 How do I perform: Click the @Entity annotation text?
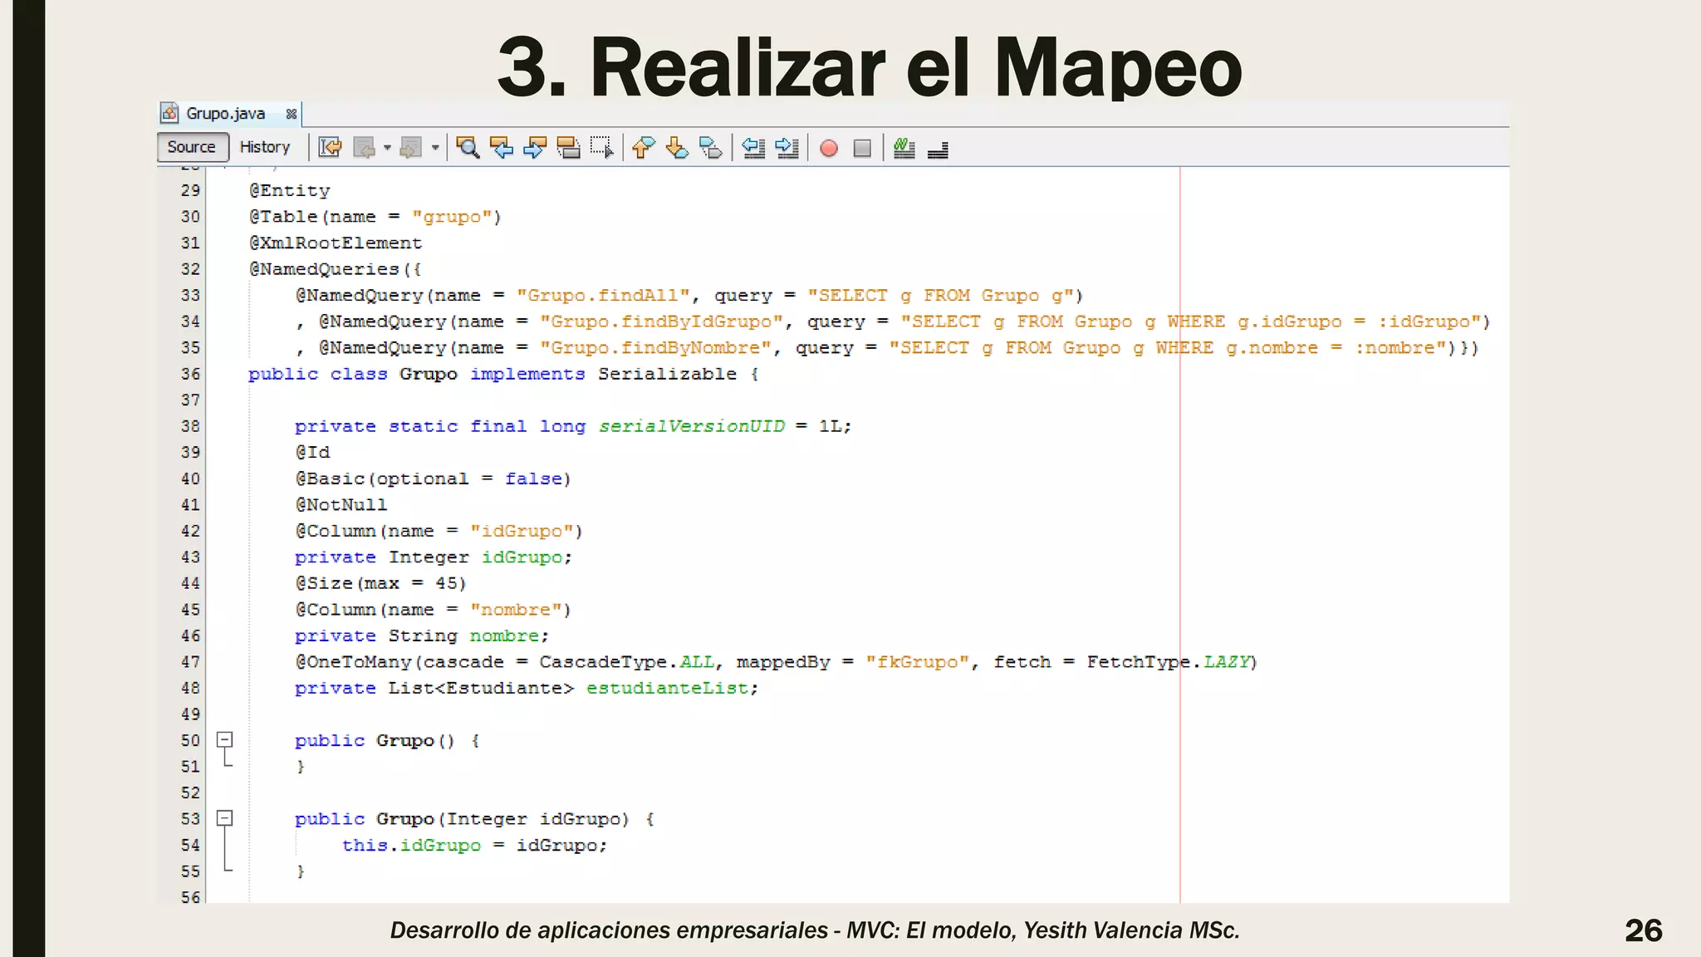[x=289, y=190]
